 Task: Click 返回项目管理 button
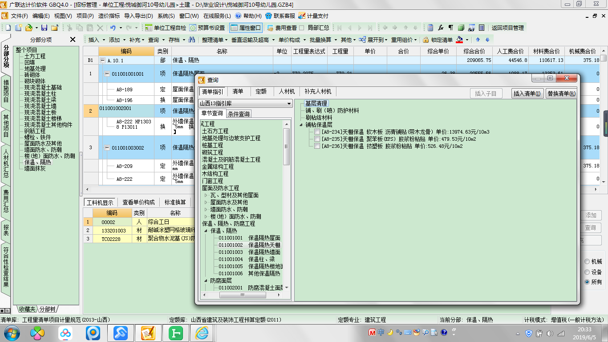[508, 28]
